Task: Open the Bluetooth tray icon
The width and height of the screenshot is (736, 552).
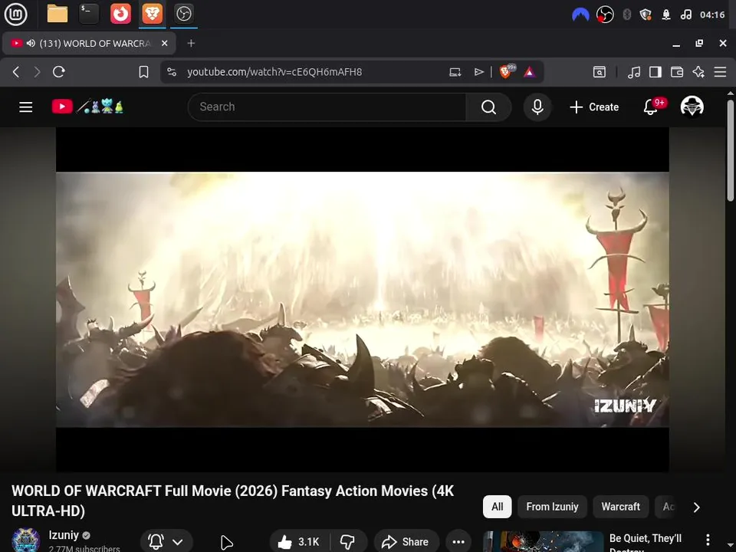Action: 626,15
